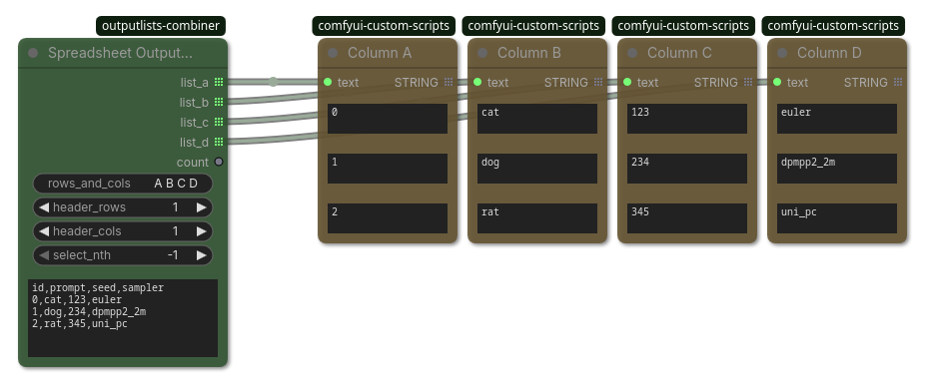Collapse the Spreadsheet Output node via its dot
Screen dimensions: 929x389
click(33, 53)
